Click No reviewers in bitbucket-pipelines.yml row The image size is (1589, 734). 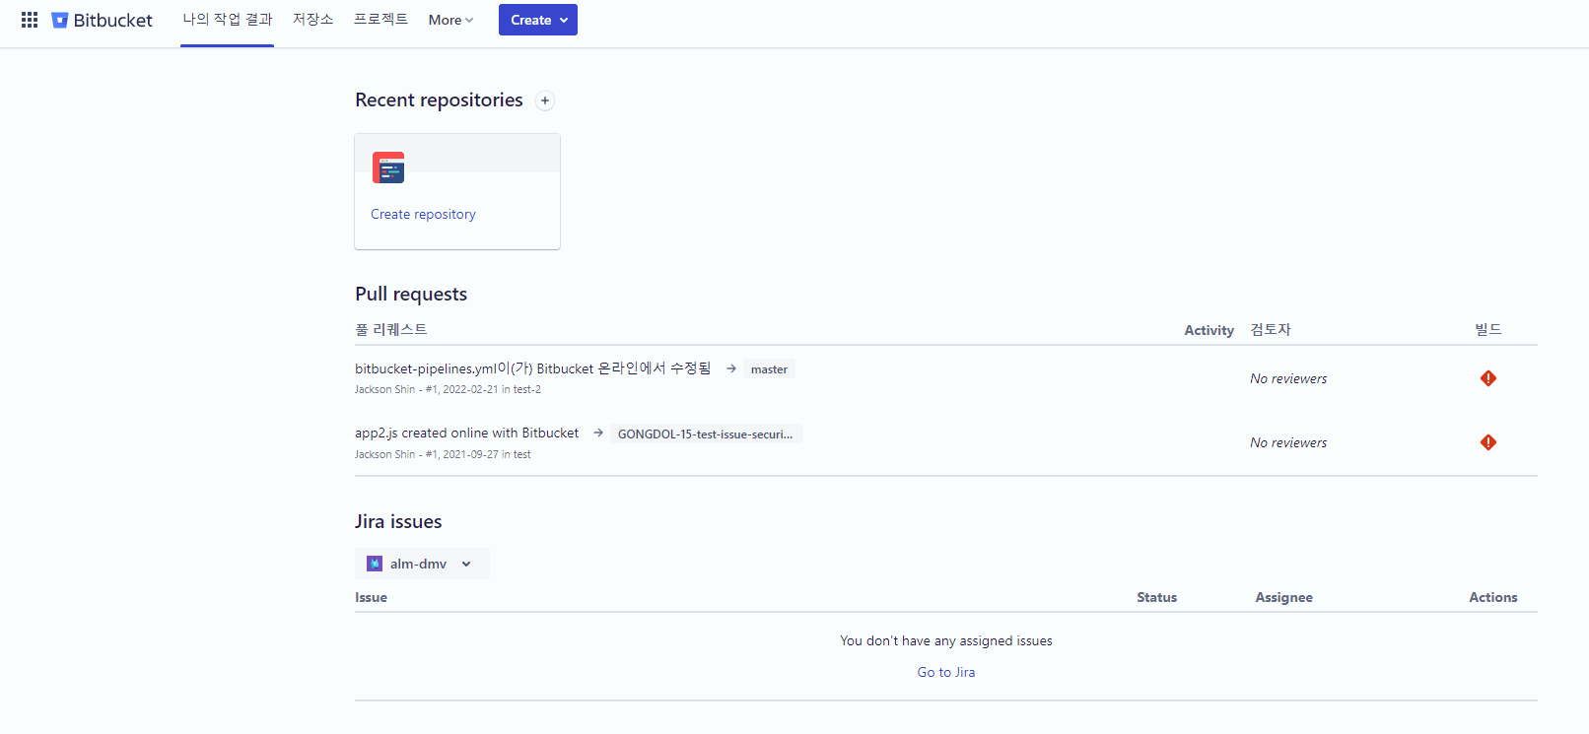tap(1288, 378)
